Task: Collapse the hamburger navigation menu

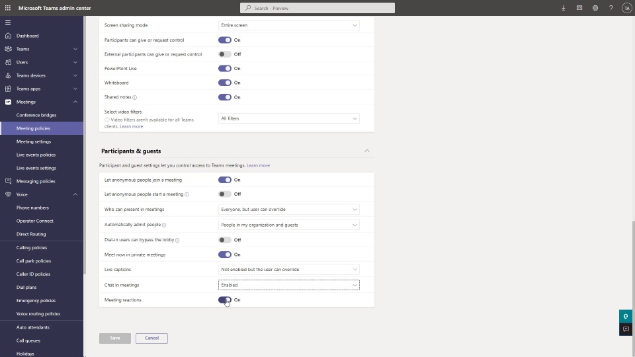Action: [x=8, y=22]
